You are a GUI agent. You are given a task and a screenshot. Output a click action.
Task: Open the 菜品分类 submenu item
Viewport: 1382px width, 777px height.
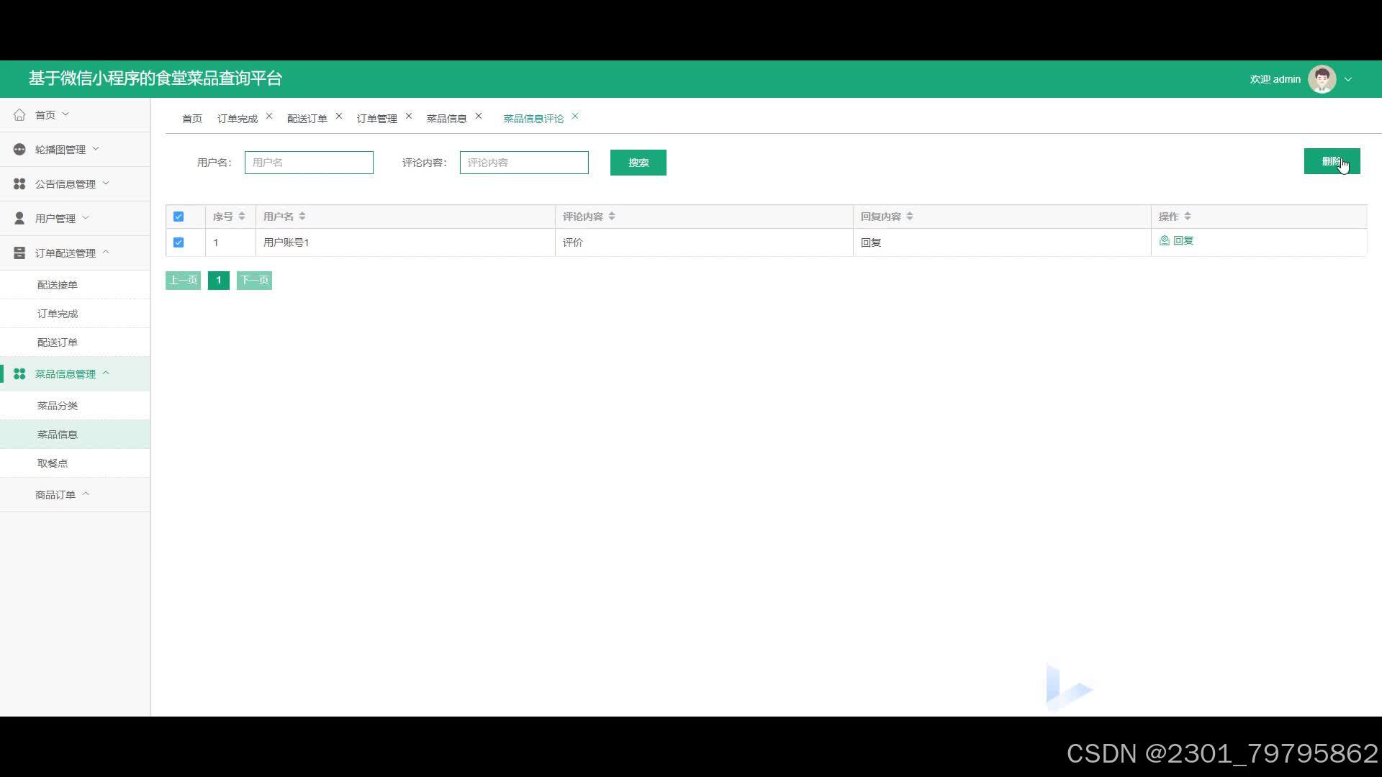58,406
